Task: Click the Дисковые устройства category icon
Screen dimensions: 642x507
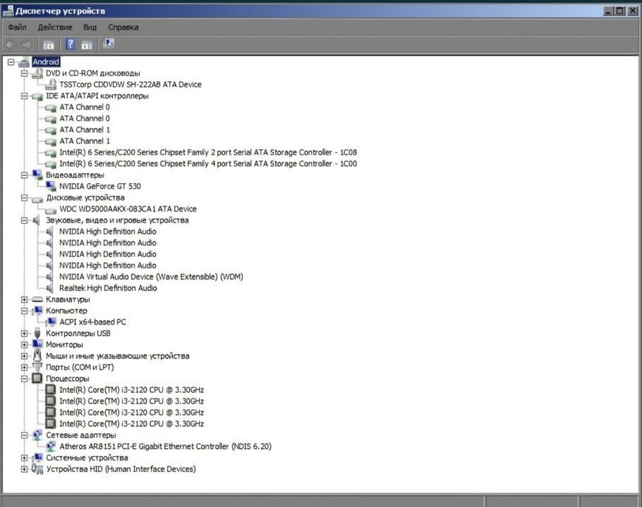Action: [x=38, y=198]
